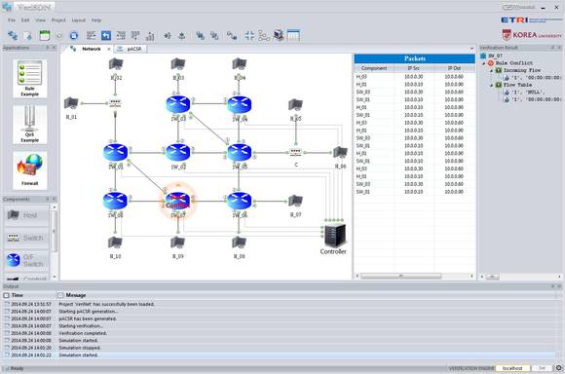Click the Packets table horizontal scrollbar

(x=400, y=277)
